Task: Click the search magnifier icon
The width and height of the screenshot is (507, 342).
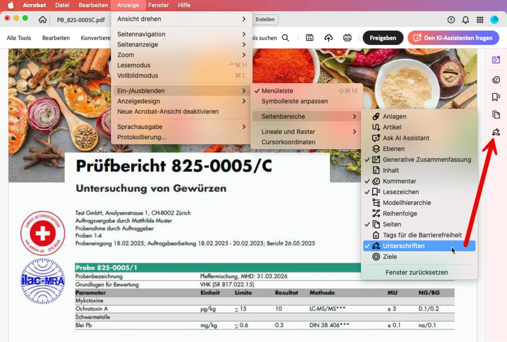Action: [x=285, y=38]
